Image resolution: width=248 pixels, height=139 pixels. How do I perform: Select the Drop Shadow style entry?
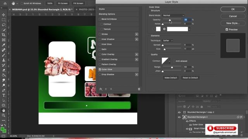coord(108,75)
